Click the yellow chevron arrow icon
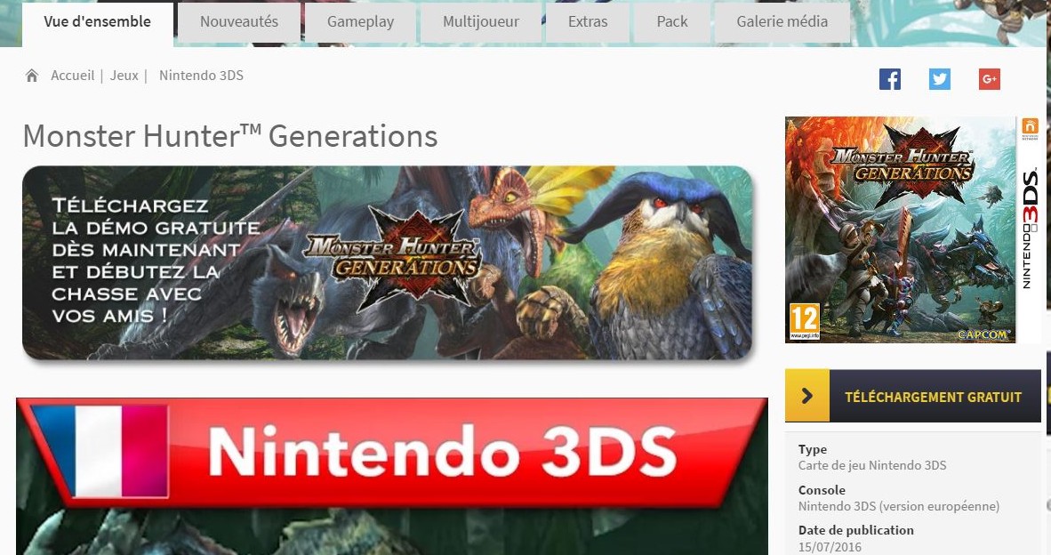The width and height of the screenshot is (1051, 555). tap(807, 396)
